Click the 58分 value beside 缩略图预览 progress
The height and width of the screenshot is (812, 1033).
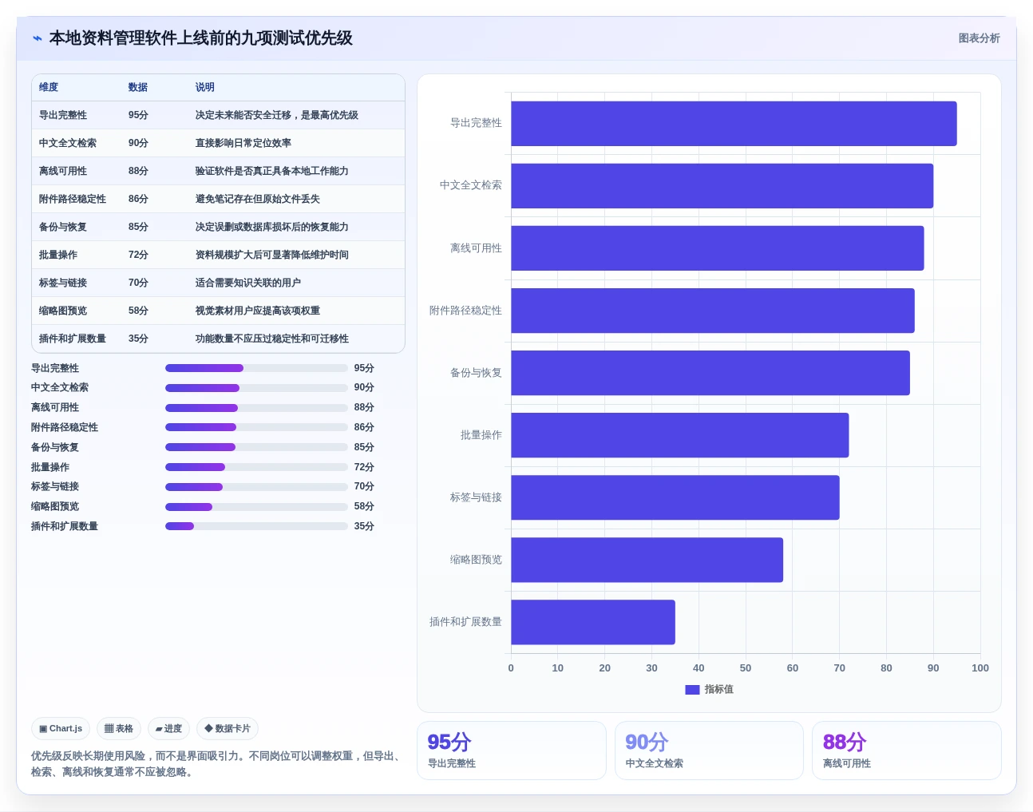tap(364, 506)
